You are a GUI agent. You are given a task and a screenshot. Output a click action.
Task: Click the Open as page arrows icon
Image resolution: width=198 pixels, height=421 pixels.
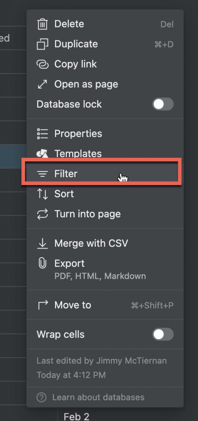[42, 84]
